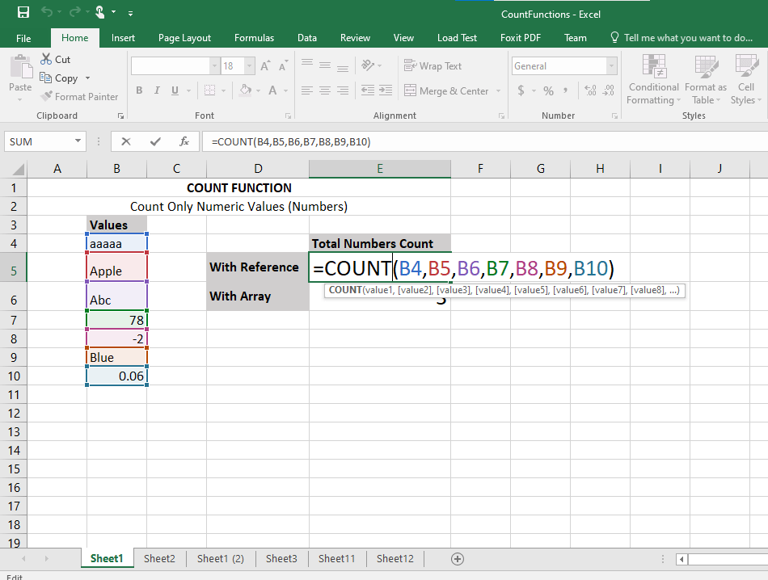768x580 pixels.
Task: Open Clipboard pane dialog launcher
Action: [120, 116]
